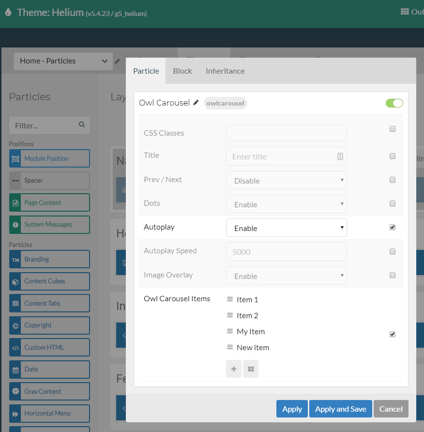Click the pencil icon beside Owl Carousel title
Image resolution: width=424 pixels, height=432 pixels.
[x=196, y=103]
